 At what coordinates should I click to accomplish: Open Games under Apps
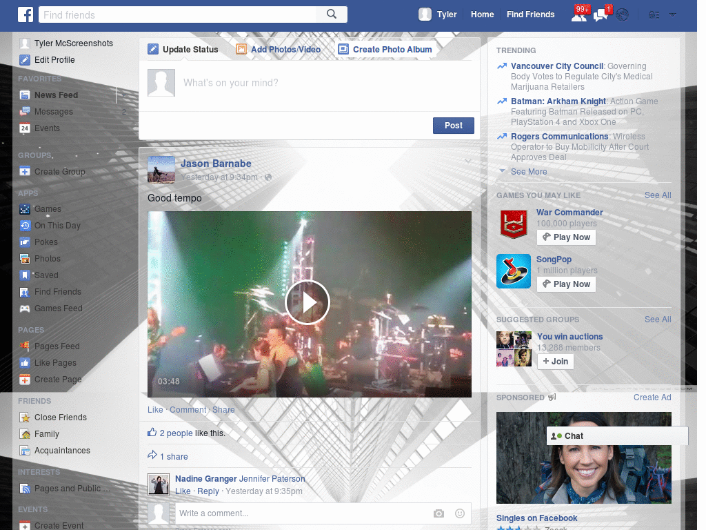tap(48, 209)
